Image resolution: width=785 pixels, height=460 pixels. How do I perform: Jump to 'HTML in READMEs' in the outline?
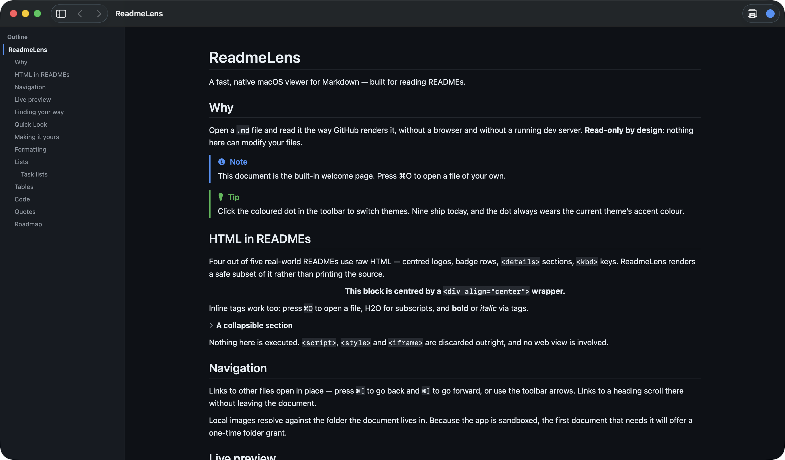42,75
